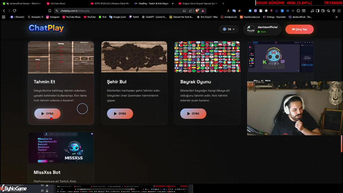
Task: Open the music note media control icon
Action: point(312,11)
